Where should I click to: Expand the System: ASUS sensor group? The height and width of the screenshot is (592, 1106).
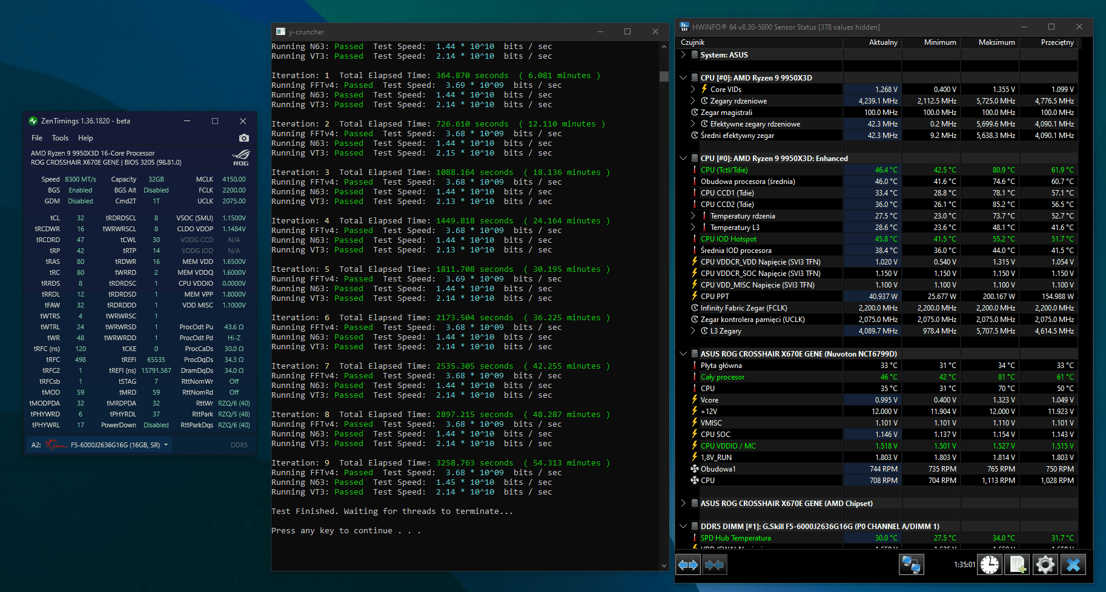point(683,54)
